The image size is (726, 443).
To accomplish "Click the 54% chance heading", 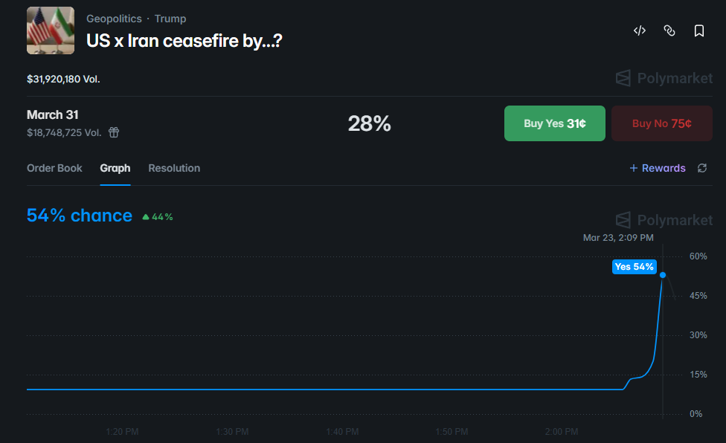I will (80, 216).
